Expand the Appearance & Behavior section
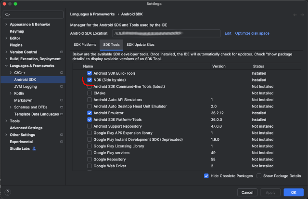This screenshot has height=199, width=308. 6,24
